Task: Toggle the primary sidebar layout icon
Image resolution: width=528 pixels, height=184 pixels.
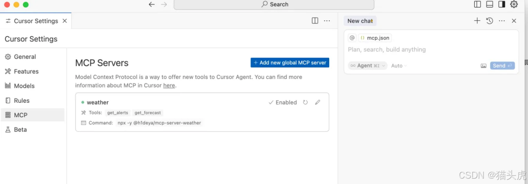Action: tap(478, 5)
